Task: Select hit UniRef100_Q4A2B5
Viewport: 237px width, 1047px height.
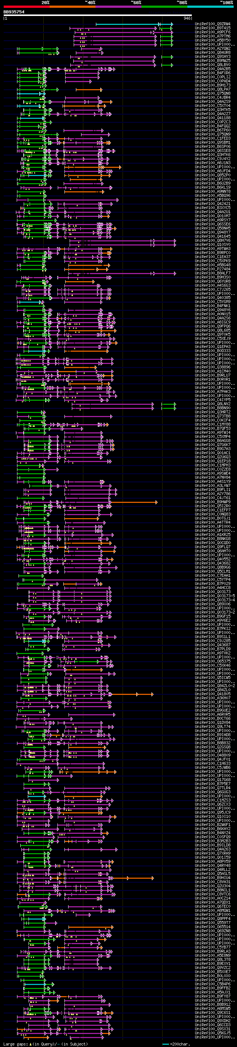Action: pos(213,69)
